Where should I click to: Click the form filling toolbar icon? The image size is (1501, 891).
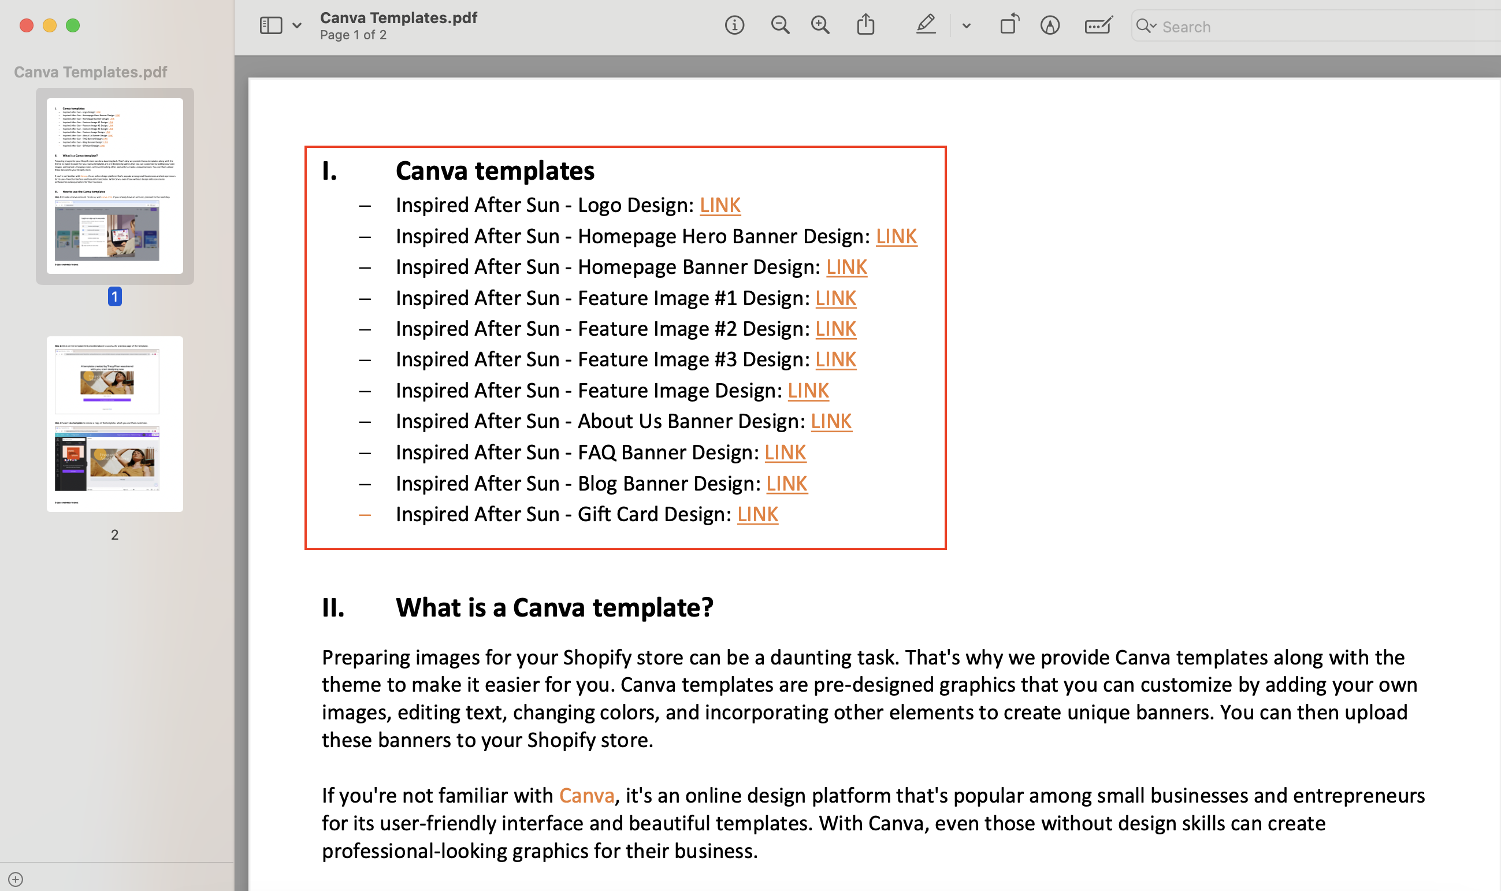(1098, 25)
